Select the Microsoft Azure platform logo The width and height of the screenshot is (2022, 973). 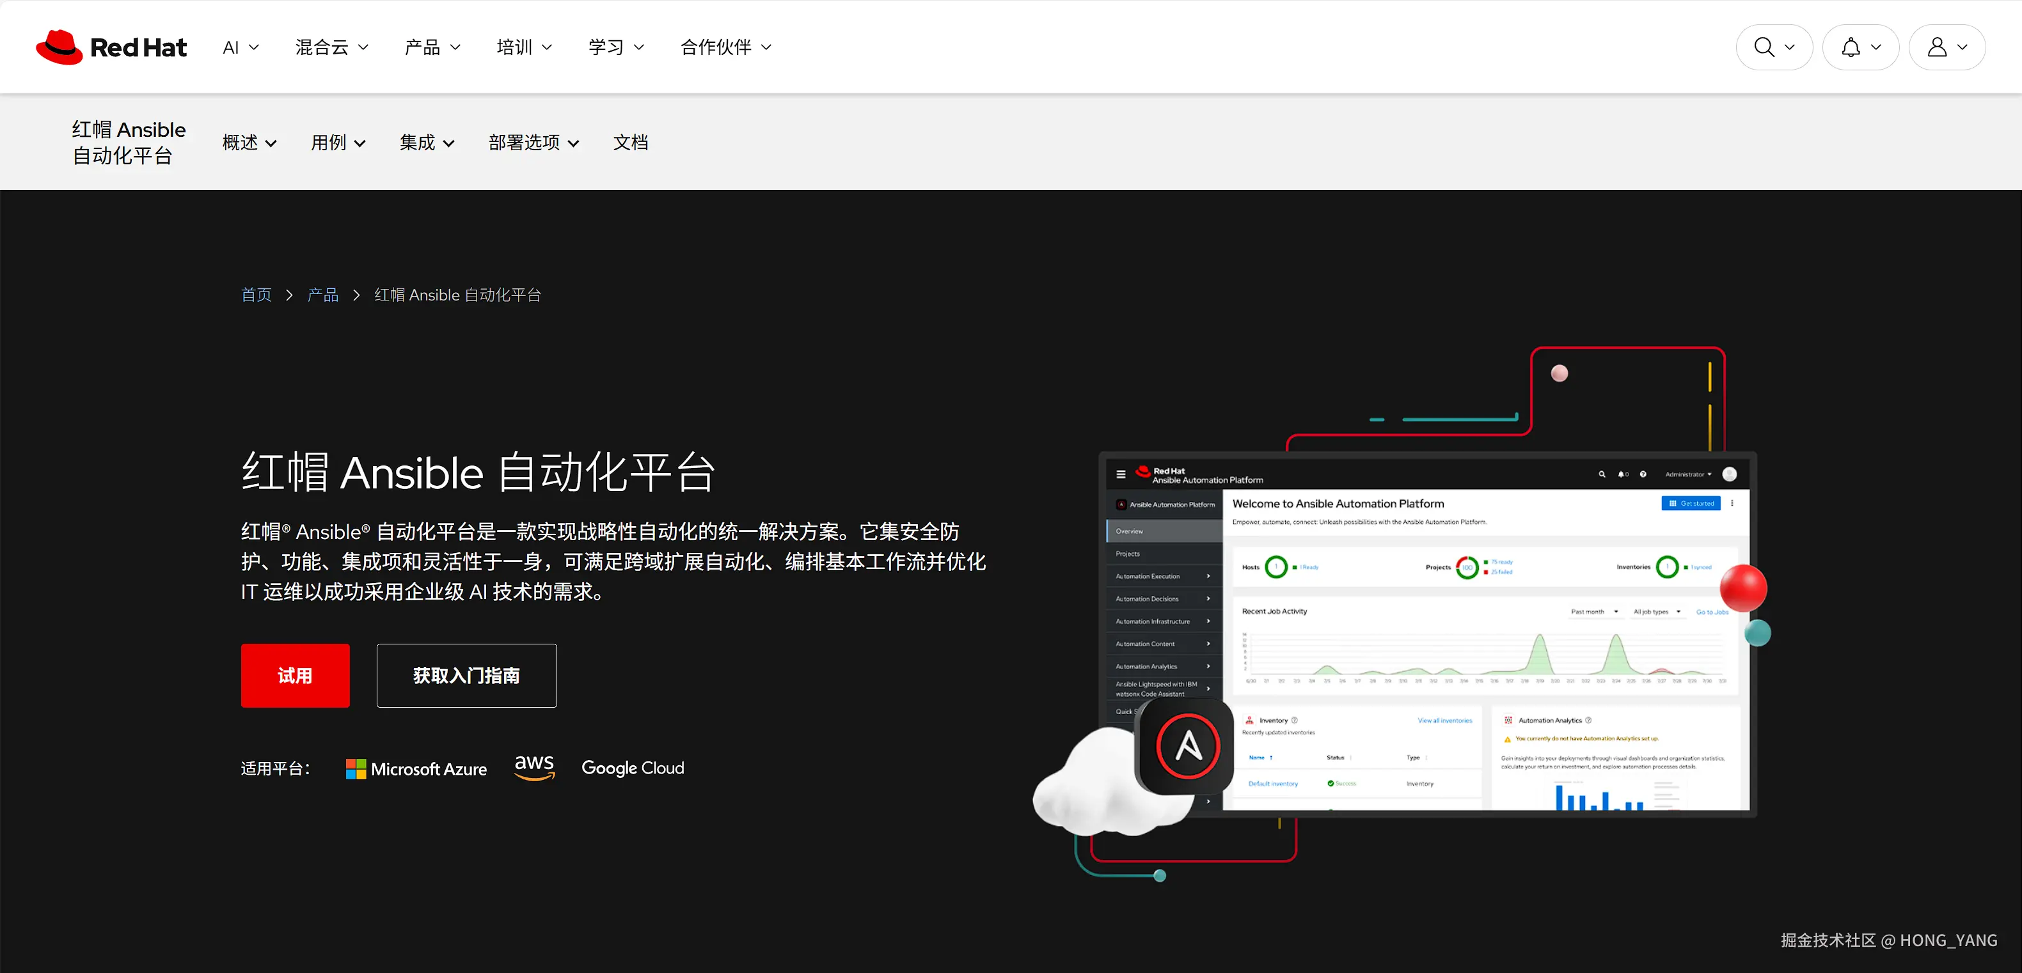click(x=416, y=768)
